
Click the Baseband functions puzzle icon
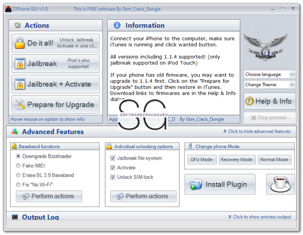coord(14,146)
